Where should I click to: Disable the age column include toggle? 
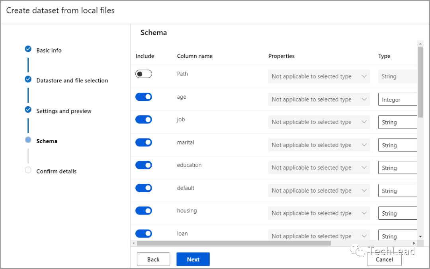[x=143, y=96]
